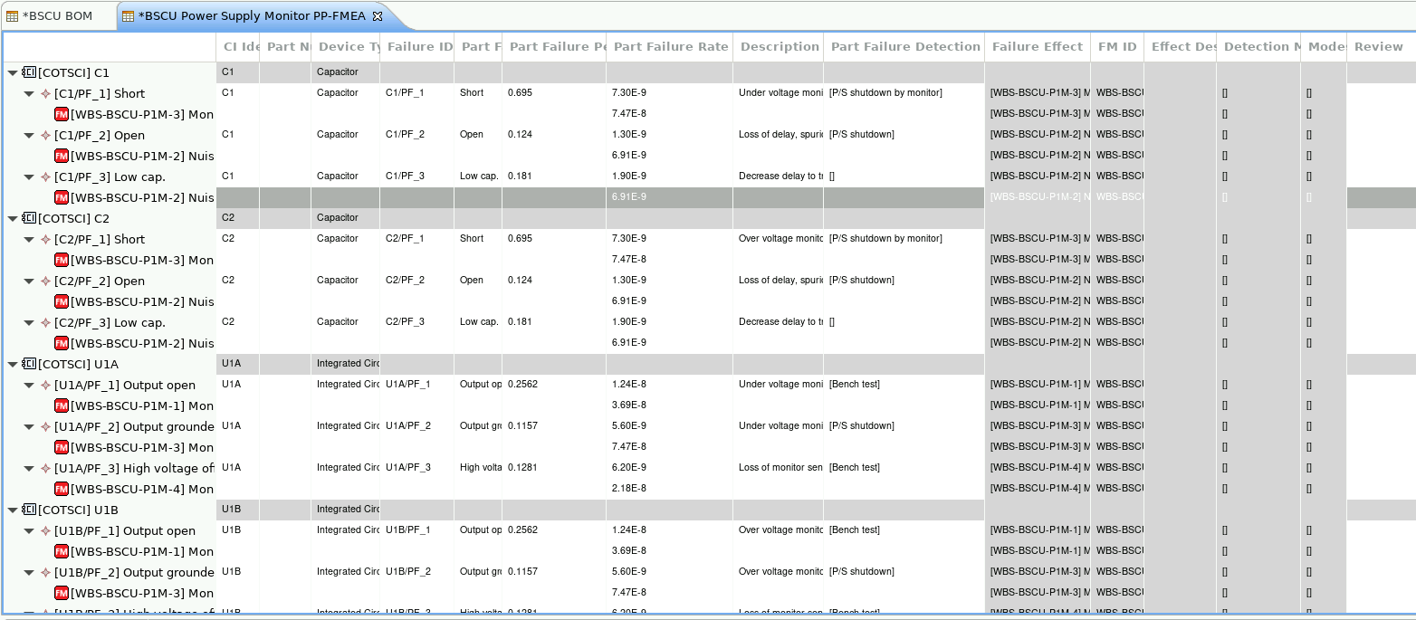Select the BSCU Power Supply Monitor PP-FMEA tab
1416x620 pixels.
click(253, 16)
